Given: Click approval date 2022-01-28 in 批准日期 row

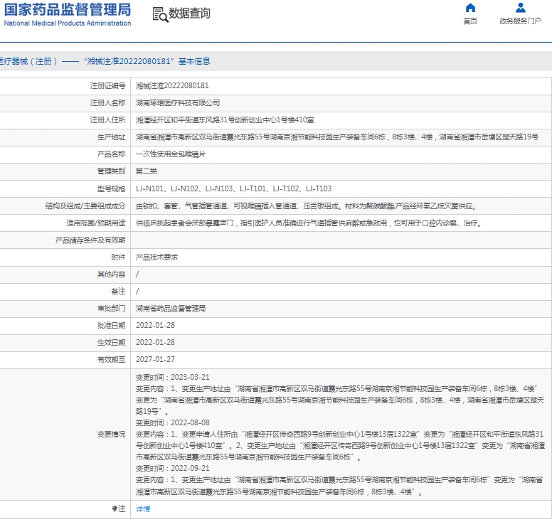Looking at the screenshot, I should (x=155, y=325).
